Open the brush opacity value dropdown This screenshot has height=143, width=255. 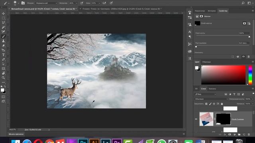pyautogui.click(x=77, y=3)
